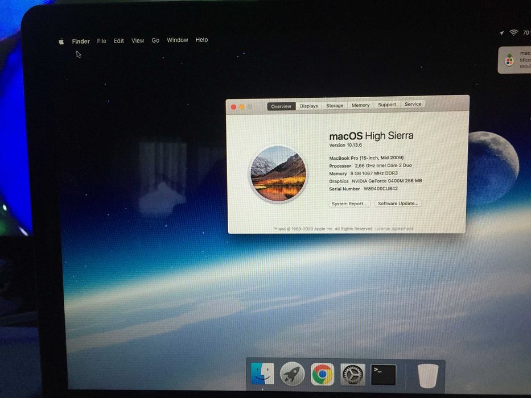The width and height of the screenshot is (531, 398).
Task: Open Launchpad from the Dock
Action: tap(293, 374)
